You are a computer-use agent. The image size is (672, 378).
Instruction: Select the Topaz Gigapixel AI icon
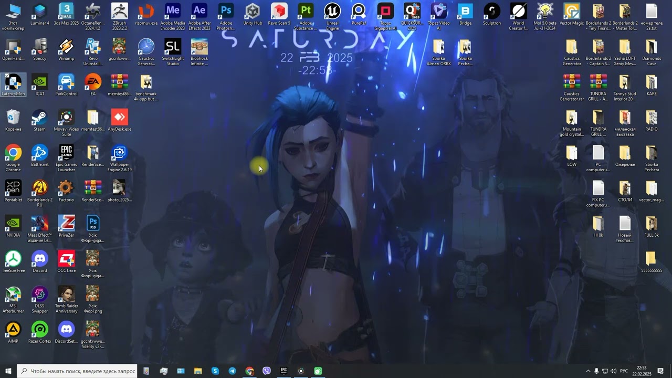(386, 17)
